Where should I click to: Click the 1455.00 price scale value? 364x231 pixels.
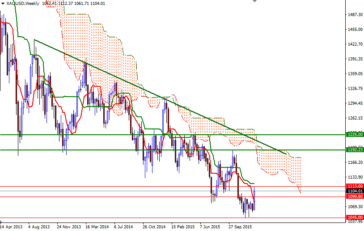coord(355,29)
